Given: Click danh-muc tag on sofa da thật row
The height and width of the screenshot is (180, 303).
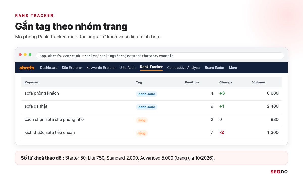Looking at the screenshot, I should tap(146, 107).
